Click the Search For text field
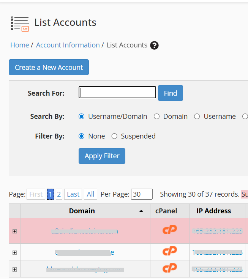 pyautogui.click(x=117, y=93)
